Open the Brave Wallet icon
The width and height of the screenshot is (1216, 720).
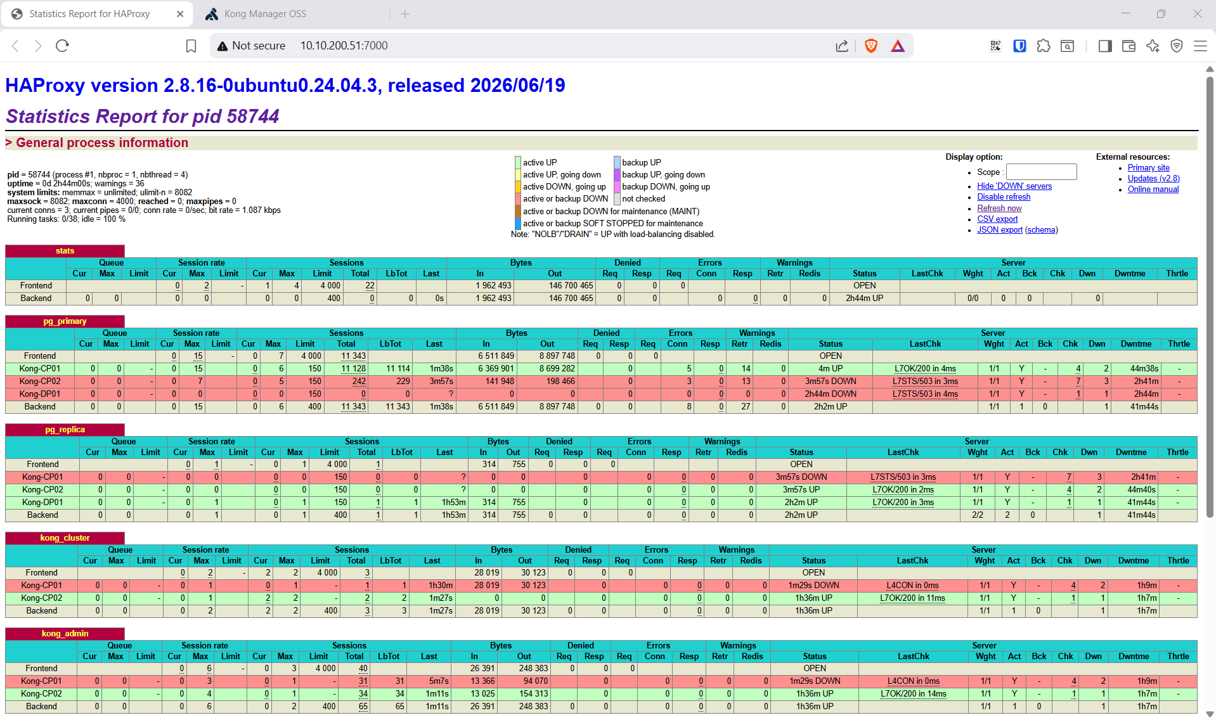[1129, 46]
